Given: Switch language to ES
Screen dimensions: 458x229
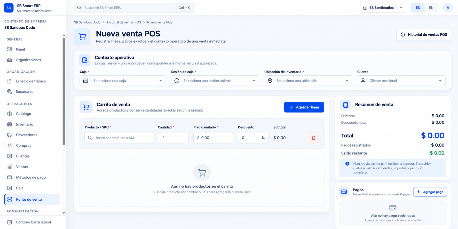Looking at the screenshot, I should pyautogui.click(x=418, y=8).
